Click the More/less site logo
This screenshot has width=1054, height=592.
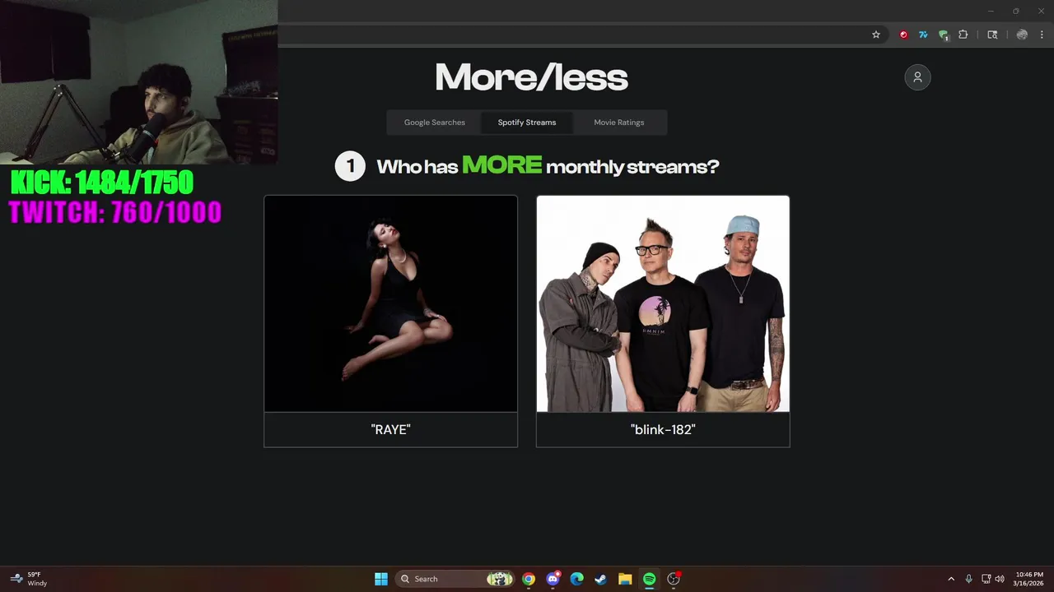[531, 78]
